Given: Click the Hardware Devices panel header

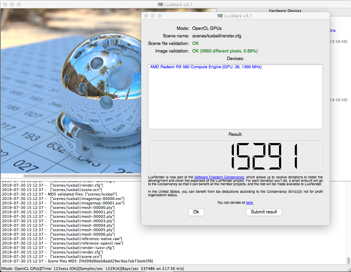Looking at the screenshot, I should [285, 11].
